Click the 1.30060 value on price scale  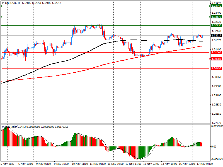[x=216, y=77]
